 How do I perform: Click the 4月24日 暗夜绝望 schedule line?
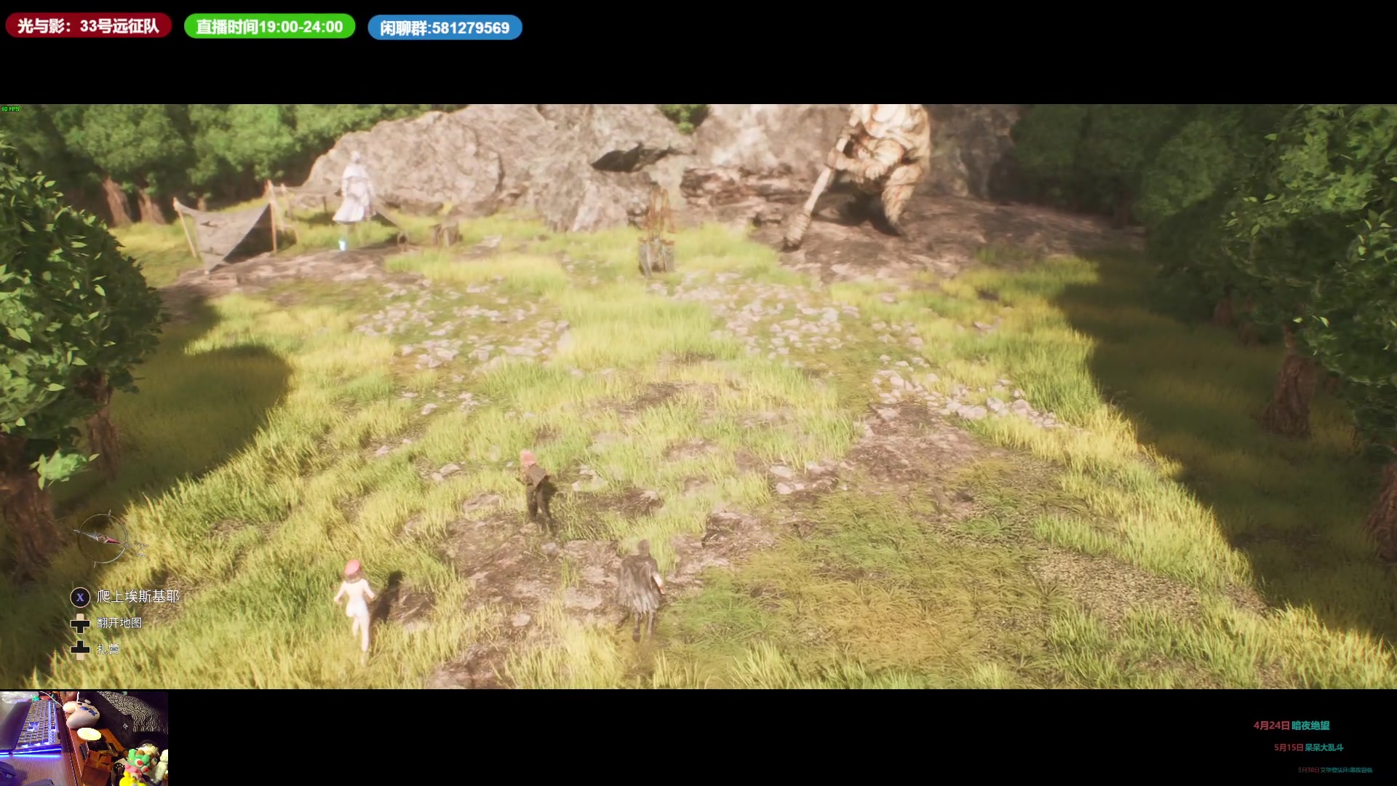[1291, 726]
